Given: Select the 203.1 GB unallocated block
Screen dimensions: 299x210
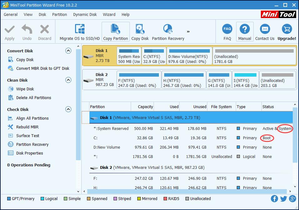Looking at the screenshot, I should click(278, 80).
